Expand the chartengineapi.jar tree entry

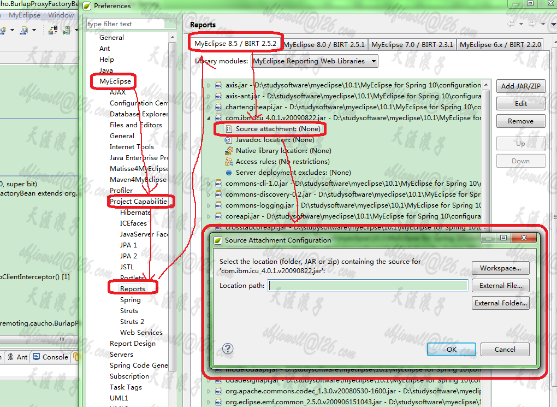pyautogui.click(x=208, y=107)
